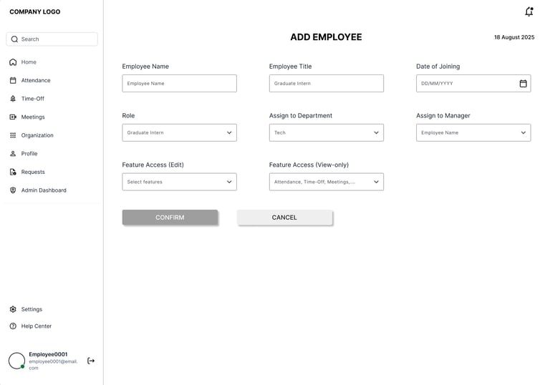The height and width of the screenshot is (385, 550).
Task: Click the logout icon beside Employee0001
Action: pyautogui.click(x=91, y=361)
